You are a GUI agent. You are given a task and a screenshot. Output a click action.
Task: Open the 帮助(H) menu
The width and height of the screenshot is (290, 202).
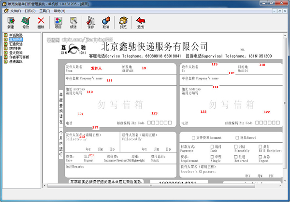(x=59, y=11)
